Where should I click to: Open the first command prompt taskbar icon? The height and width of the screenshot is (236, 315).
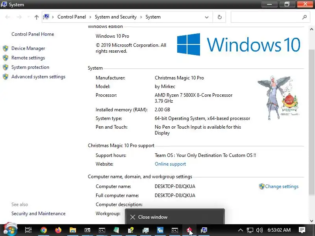pyautogui.click(x=102, y=230)
